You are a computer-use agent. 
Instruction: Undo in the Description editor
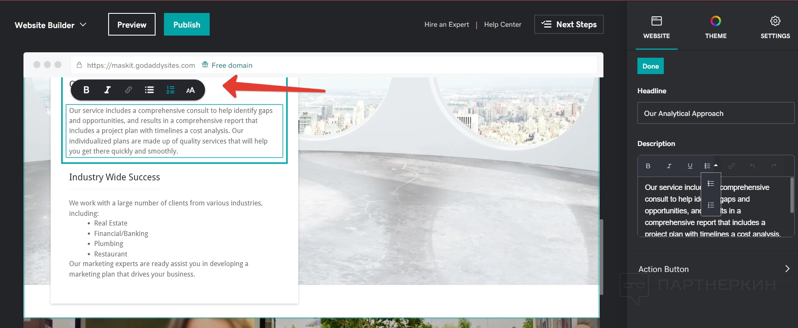753,166
